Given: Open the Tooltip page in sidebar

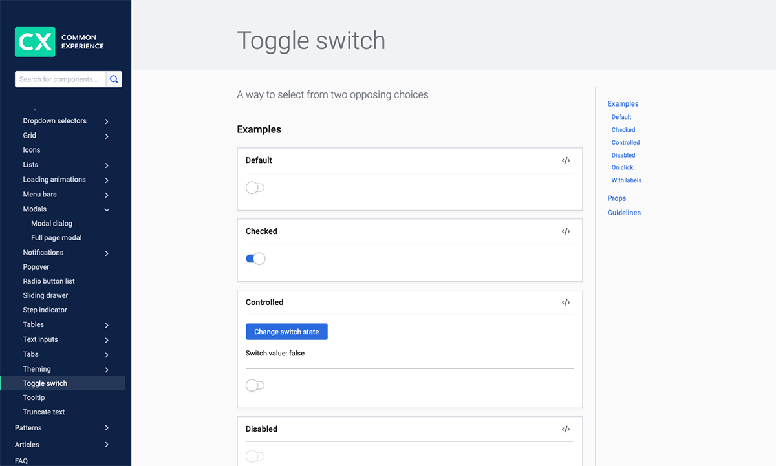Looking at the screenshot, I should point(34,397).
